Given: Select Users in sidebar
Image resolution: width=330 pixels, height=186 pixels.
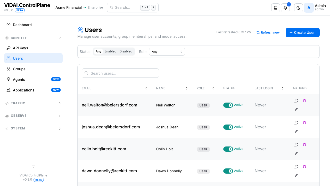Looking at the screenshot, I should click(33, 58).
